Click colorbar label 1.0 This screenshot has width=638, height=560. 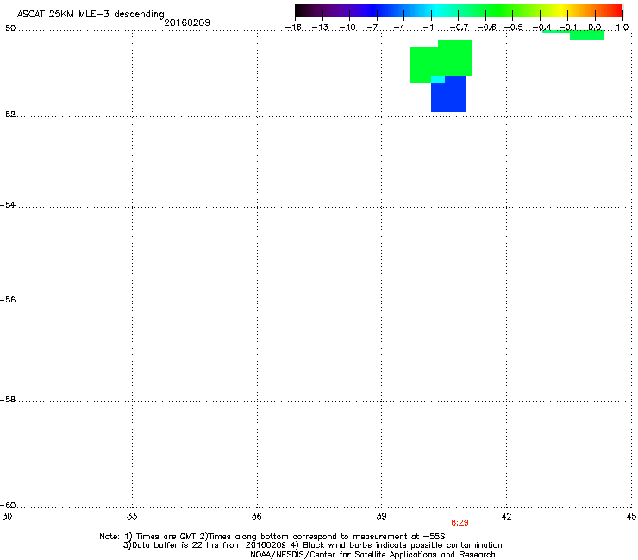point(622,28)
